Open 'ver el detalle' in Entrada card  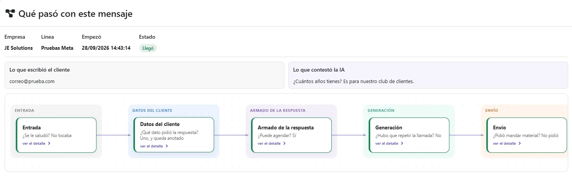37,144
